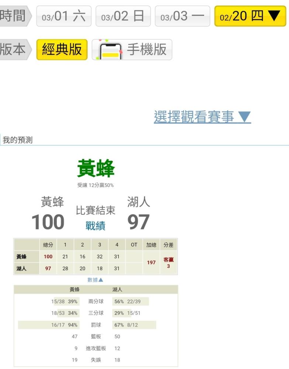
Task: Click the 三分球 stat label
Action: coord(96,313)
